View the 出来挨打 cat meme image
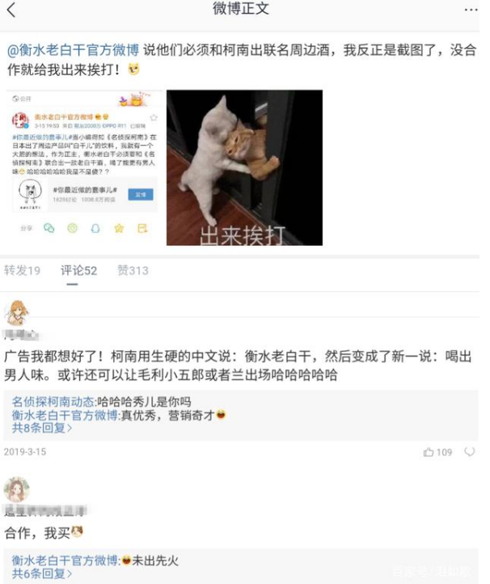This screenshot has height=584, width=490. click(x=244, y=167)
